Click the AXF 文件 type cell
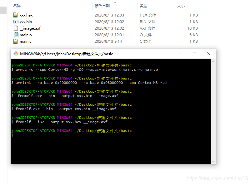This screenshot has height=184, width=251. (148, 28)
